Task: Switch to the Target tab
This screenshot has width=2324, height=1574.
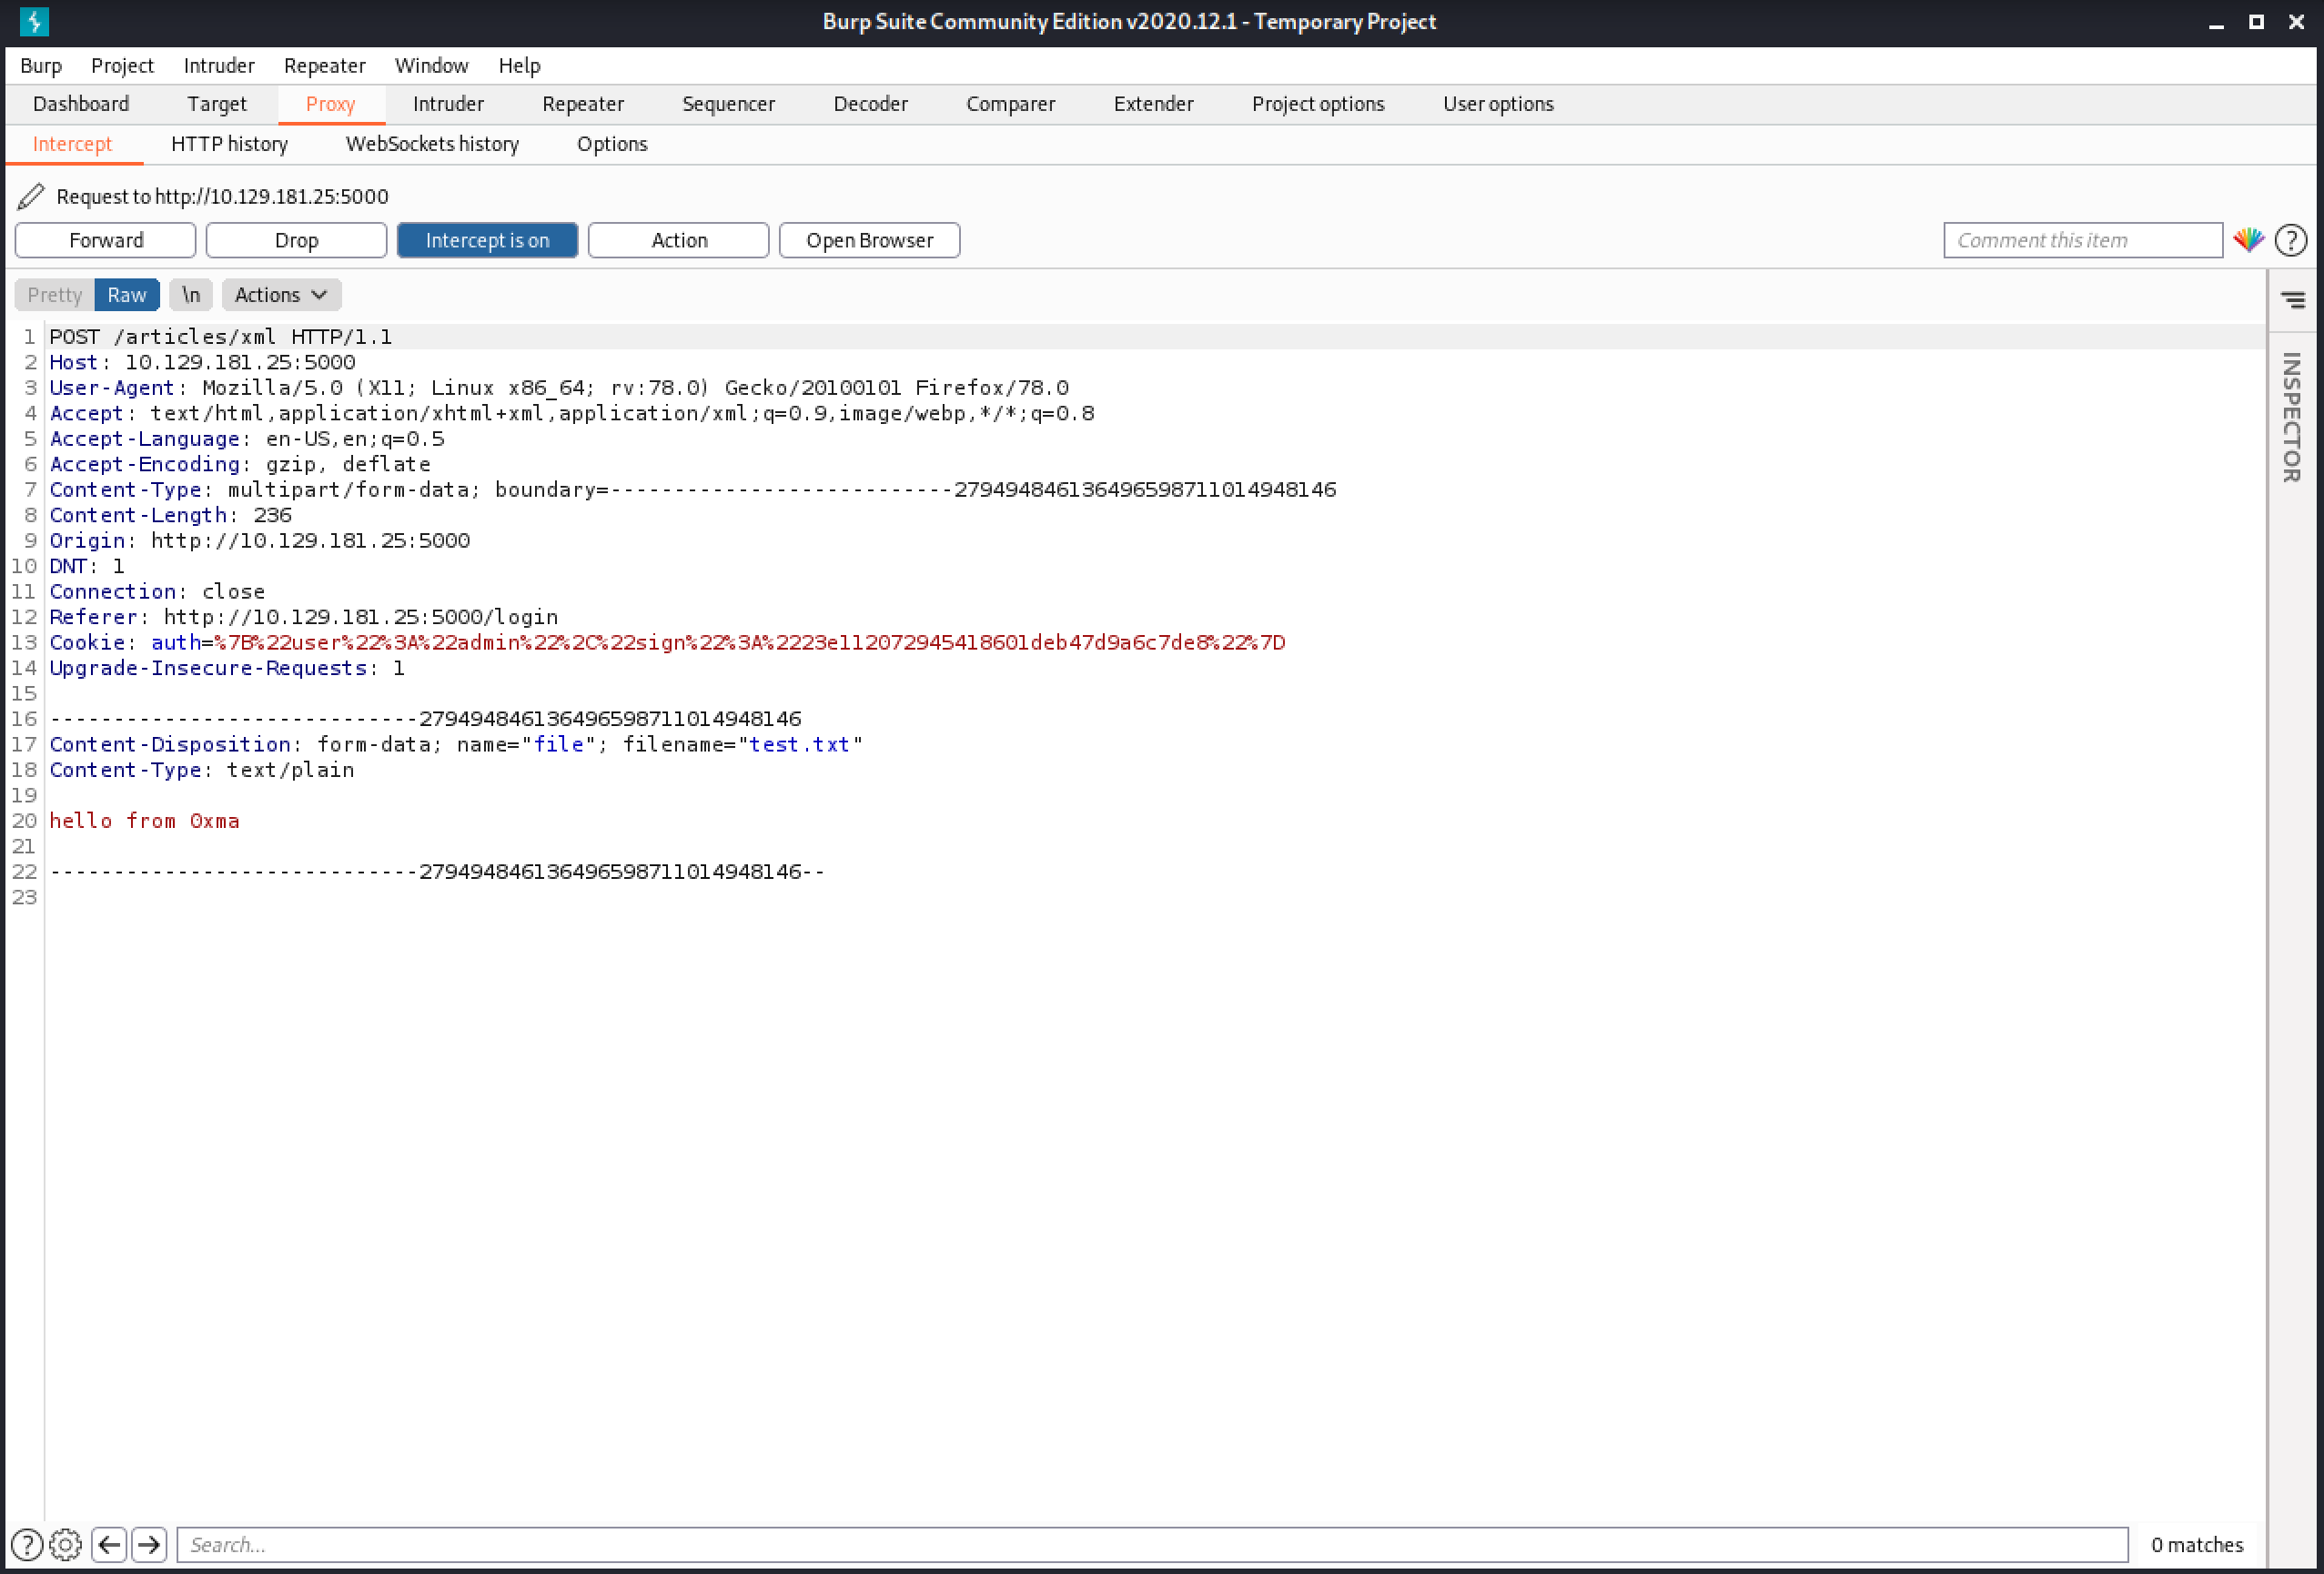Action: click(x=217, y=104)
